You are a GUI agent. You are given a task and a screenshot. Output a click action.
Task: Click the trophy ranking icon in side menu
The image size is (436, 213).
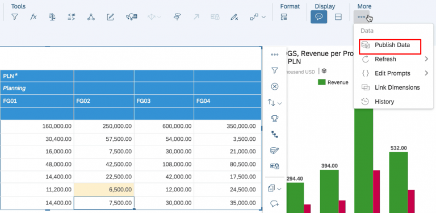[275, 119]
